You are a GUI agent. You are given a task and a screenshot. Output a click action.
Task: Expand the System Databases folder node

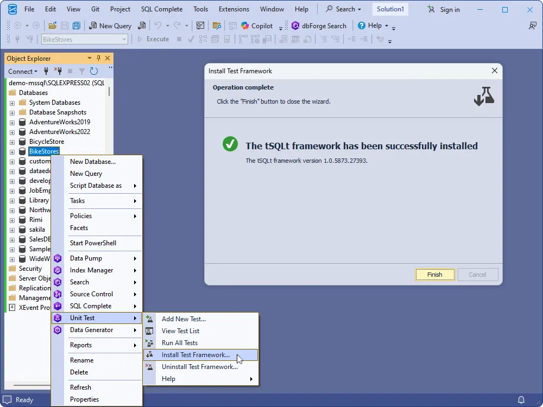click(12, 103)
